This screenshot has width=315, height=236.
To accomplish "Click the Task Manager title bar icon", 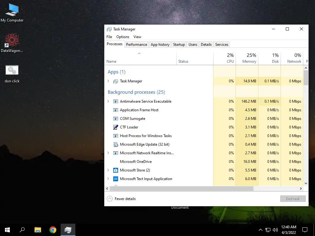I will tap(109, 29).
